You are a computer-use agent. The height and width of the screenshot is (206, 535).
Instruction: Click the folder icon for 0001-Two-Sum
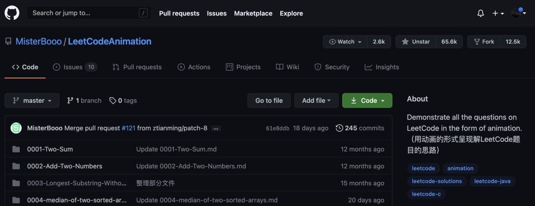click(x=16, y=149)
